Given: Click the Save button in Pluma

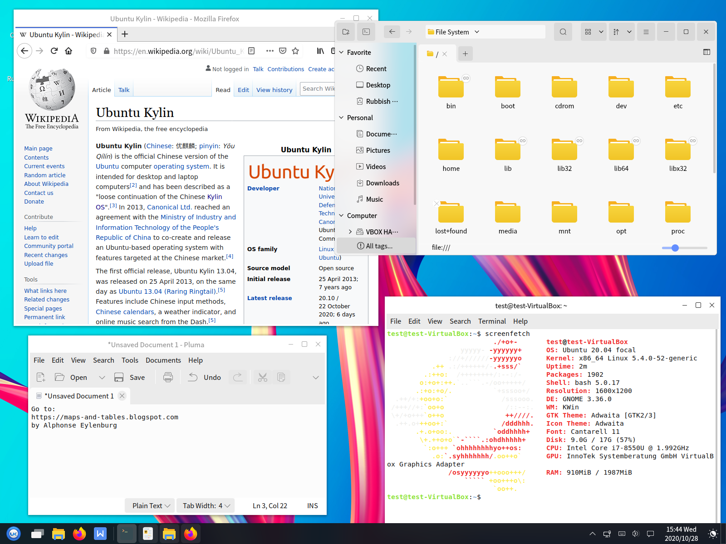Looking at the screenshot, I should (130, 377).
